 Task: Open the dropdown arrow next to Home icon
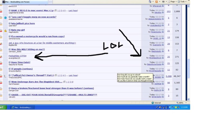coord(153,2)
